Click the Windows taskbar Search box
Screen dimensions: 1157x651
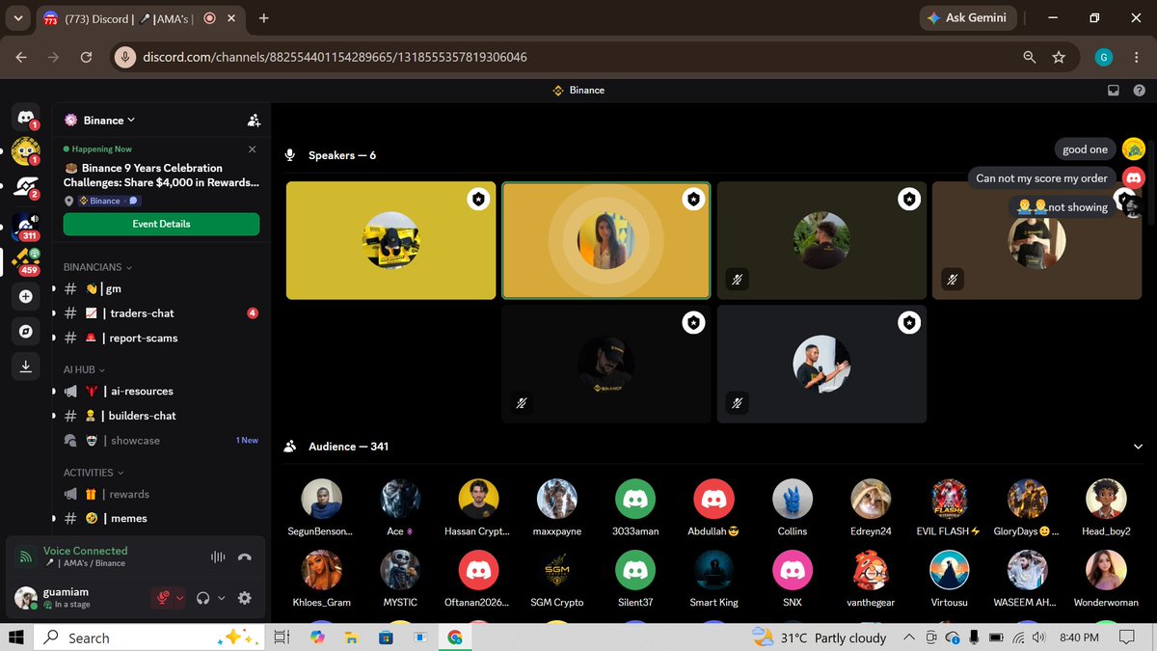coord(149,637)
